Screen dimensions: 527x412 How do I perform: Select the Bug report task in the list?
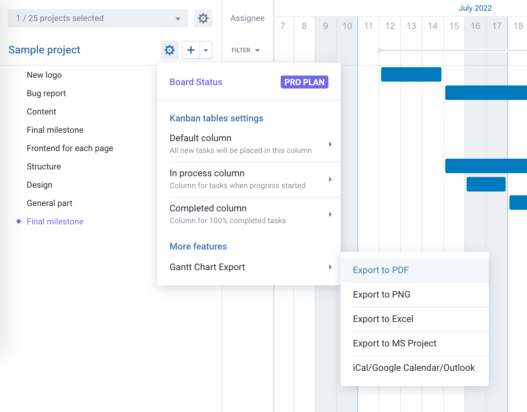[46, 93]
